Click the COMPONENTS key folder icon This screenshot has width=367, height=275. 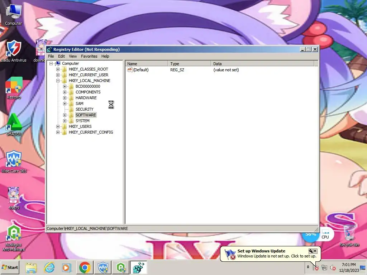point(71,92)
